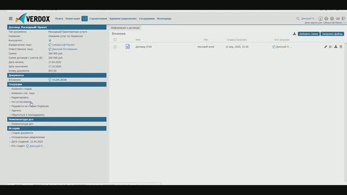Open the СибирьСофтПроект legal entity link
347x195 pixels.
click(63, 45)
